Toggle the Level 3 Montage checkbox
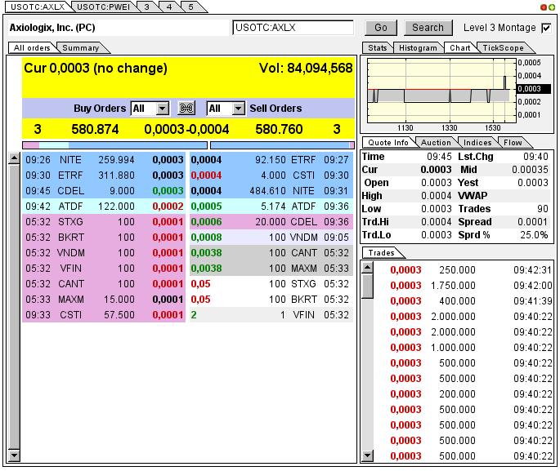560x471 pixels. click(546, 28)
